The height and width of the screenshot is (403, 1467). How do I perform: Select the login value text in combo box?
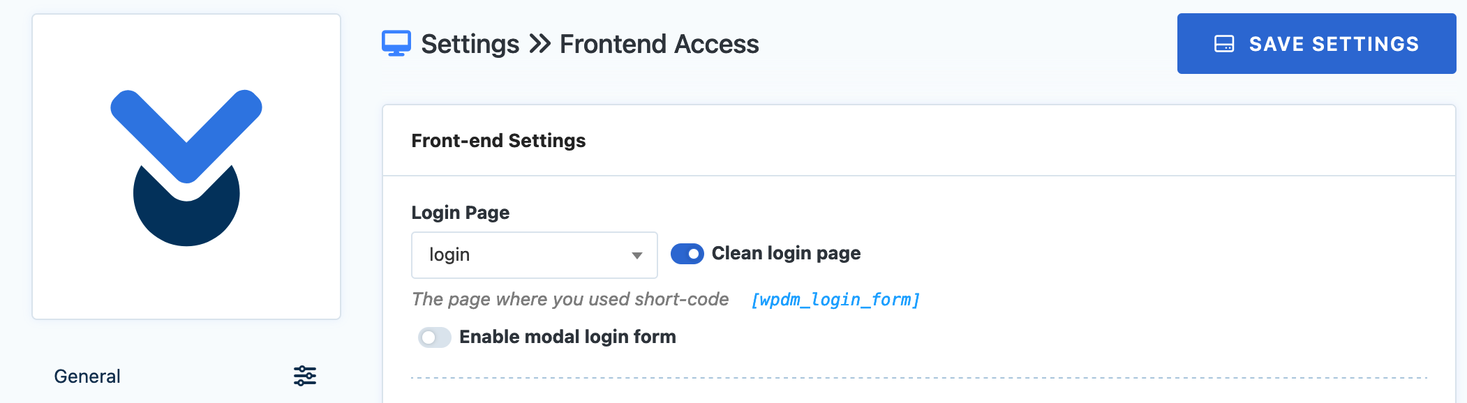449,254
